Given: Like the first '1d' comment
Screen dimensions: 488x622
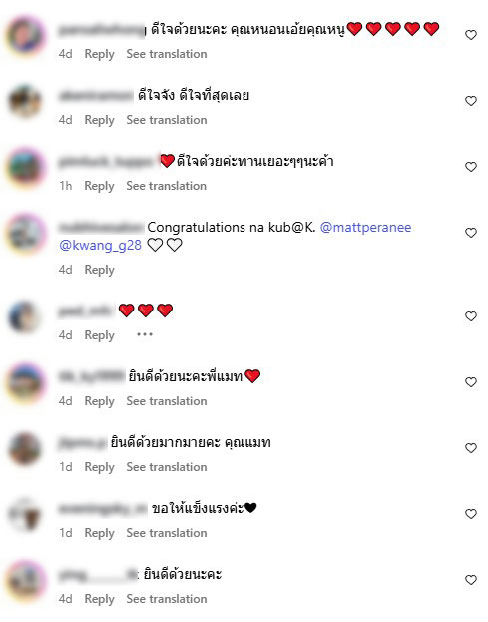Looking at the screenshot, I should point(471,448).
